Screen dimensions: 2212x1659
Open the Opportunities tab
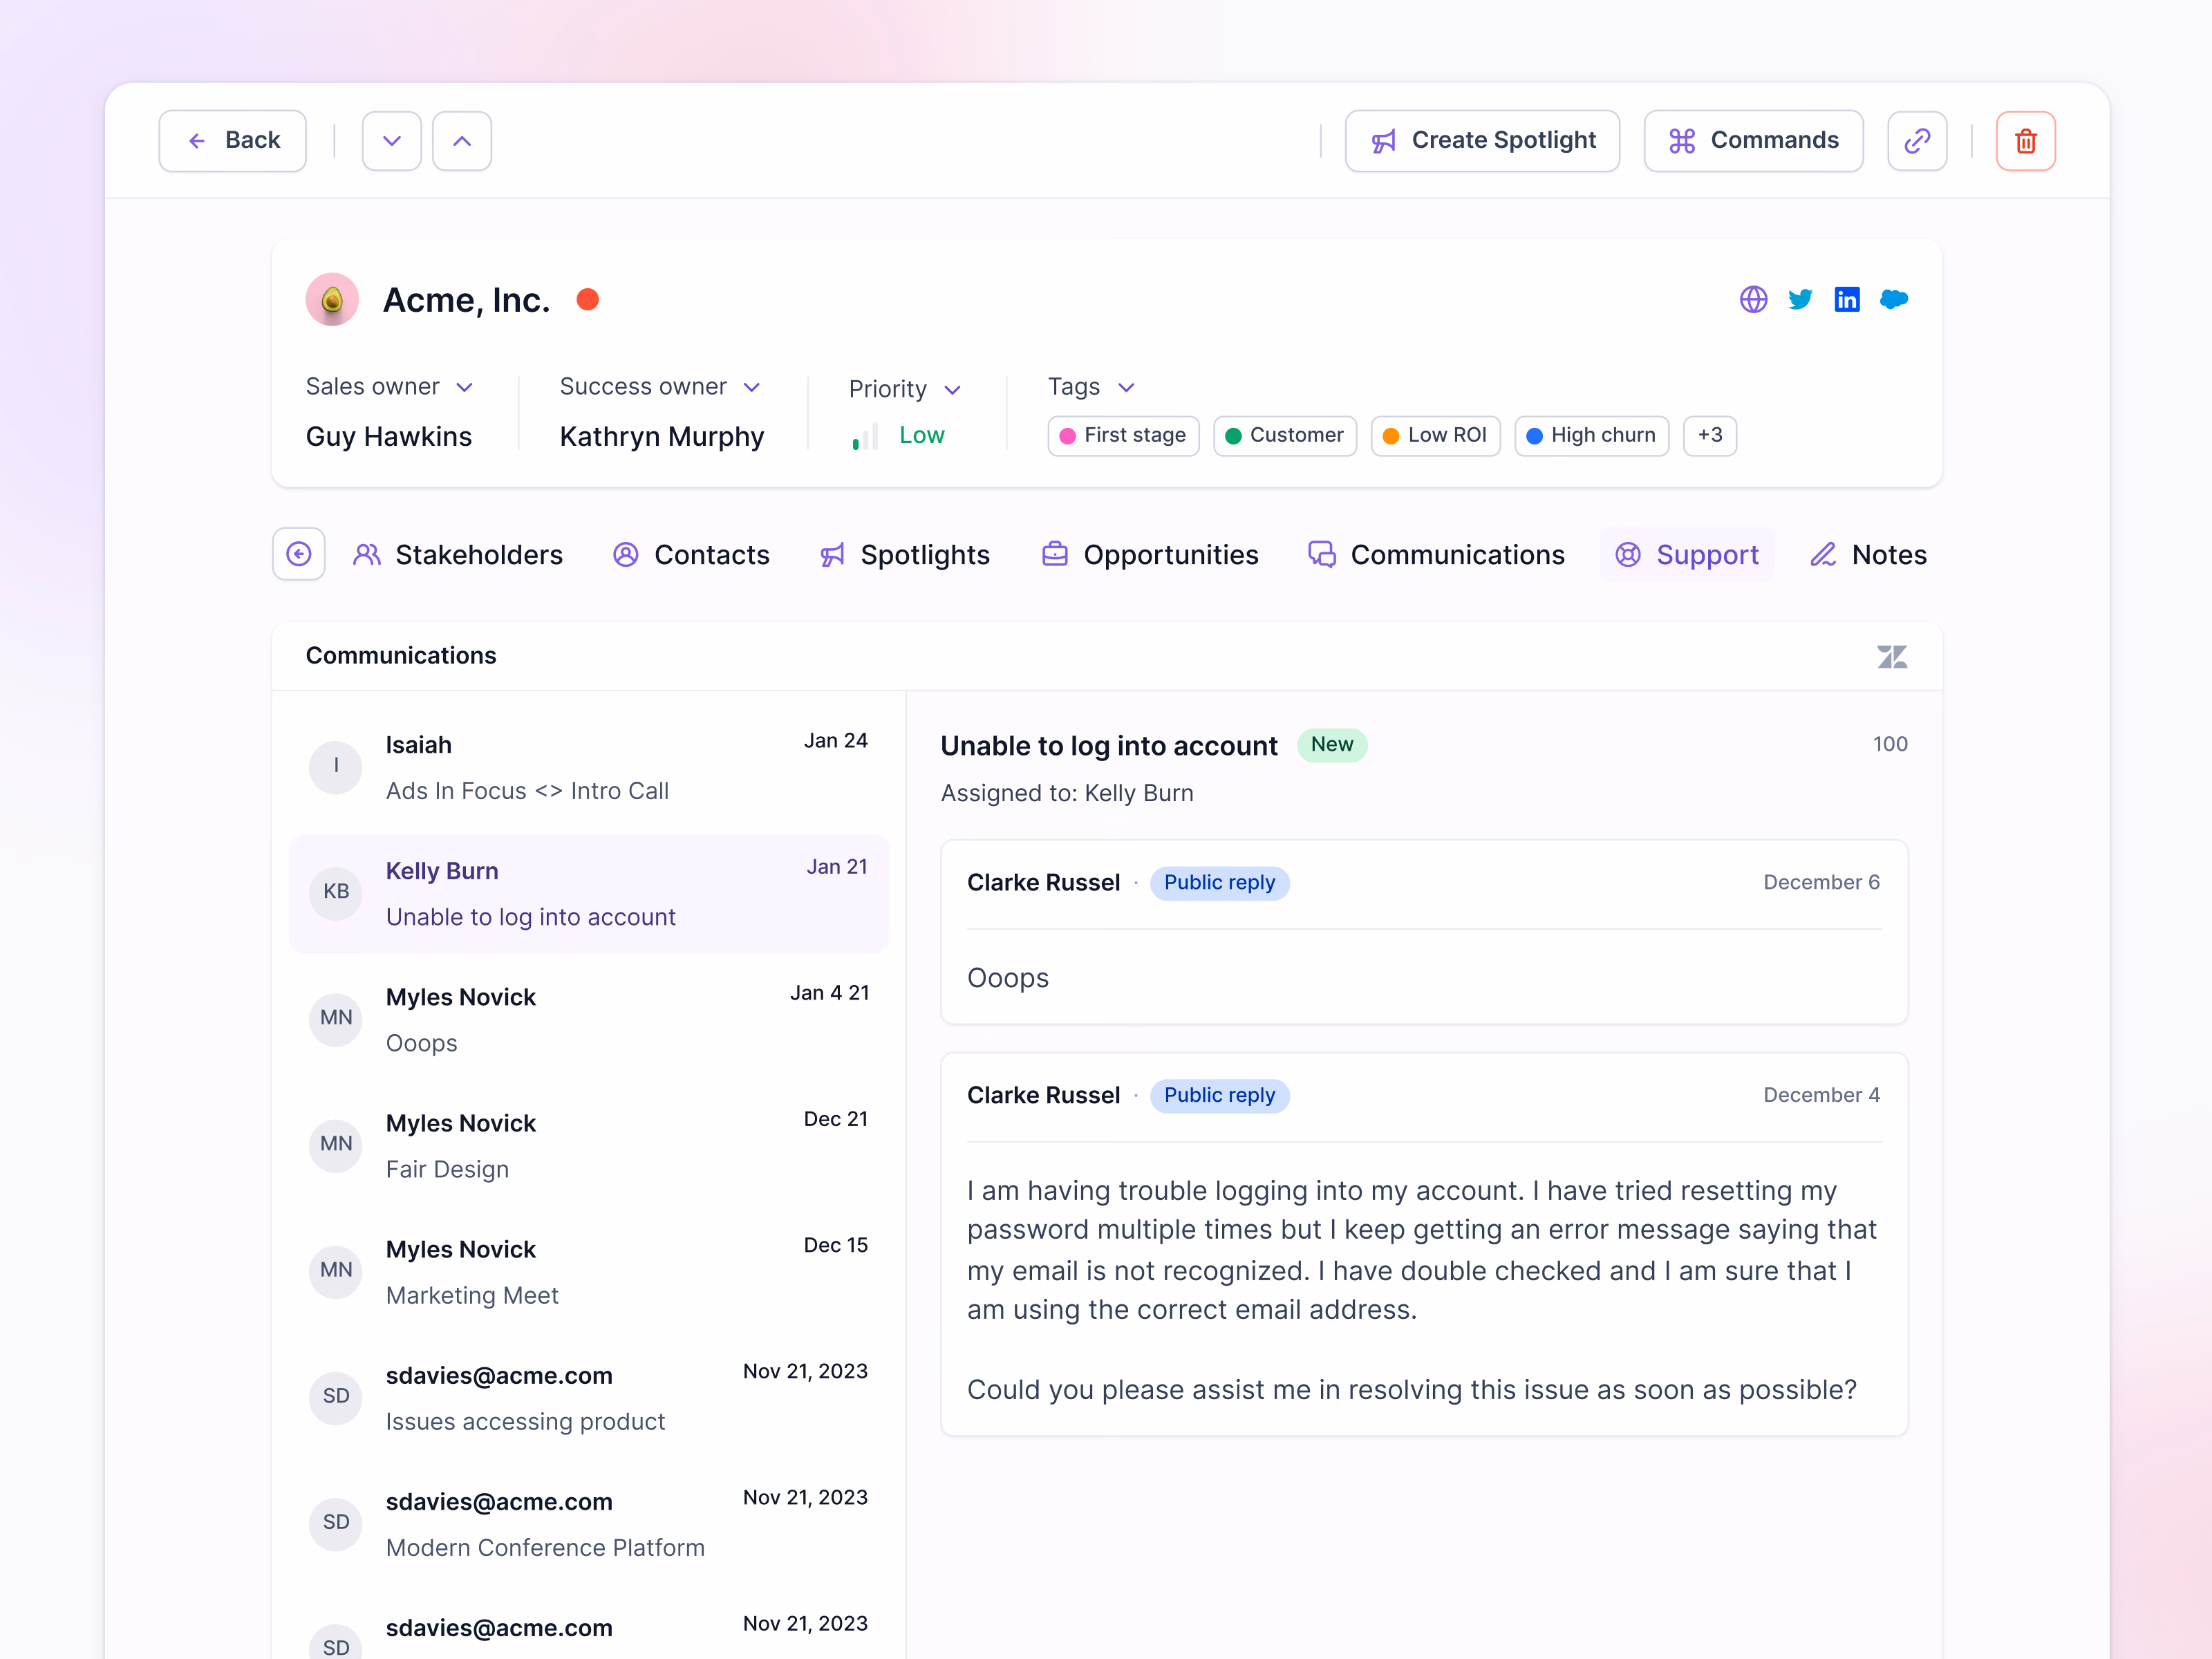[1149, 555]
